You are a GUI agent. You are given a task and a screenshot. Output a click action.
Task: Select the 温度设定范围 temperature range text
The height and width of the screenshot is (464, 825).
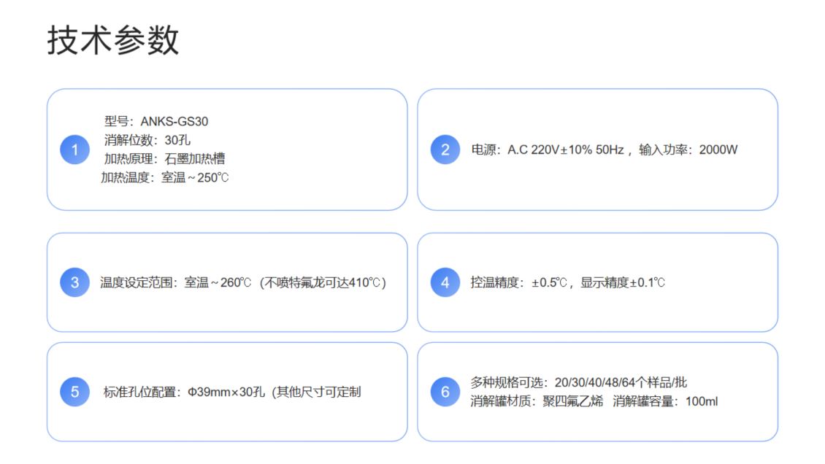[x=242, y=282]
